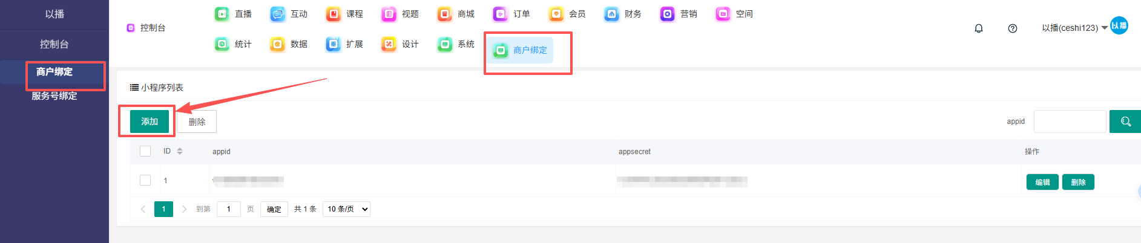
Task: Open the 直播 live broadcast icon
Action: (x=222, y=14)
